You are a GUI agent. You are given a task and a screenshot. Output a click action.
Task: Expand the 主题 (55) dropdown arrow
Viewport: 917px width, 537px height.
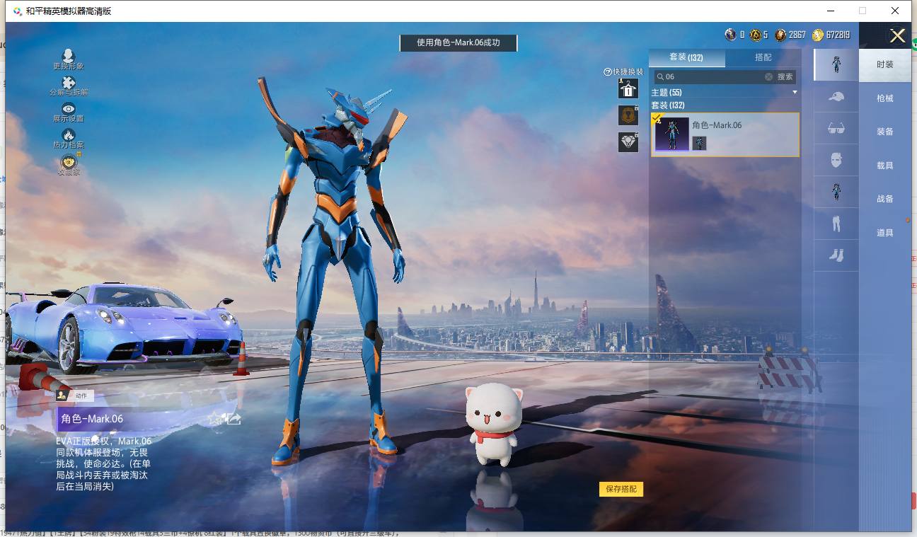795,93
